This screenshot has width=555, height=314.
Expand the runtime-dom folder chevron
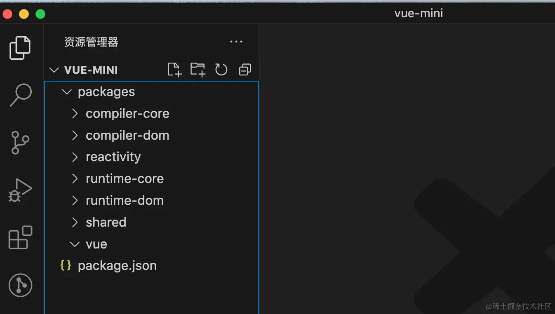tap(75, 201)
